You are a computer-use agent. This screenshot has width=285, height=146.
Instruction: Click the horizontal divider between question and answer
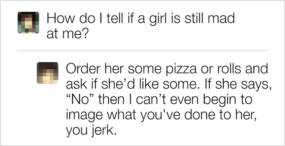click(142, 50)
